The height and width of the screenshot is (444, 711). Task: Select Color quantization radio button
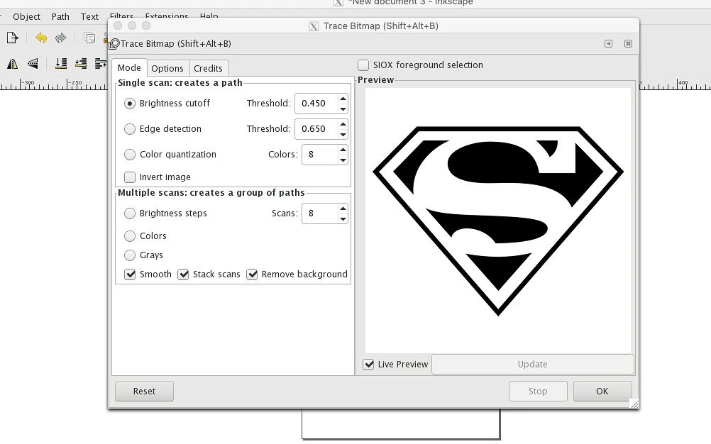130,155
